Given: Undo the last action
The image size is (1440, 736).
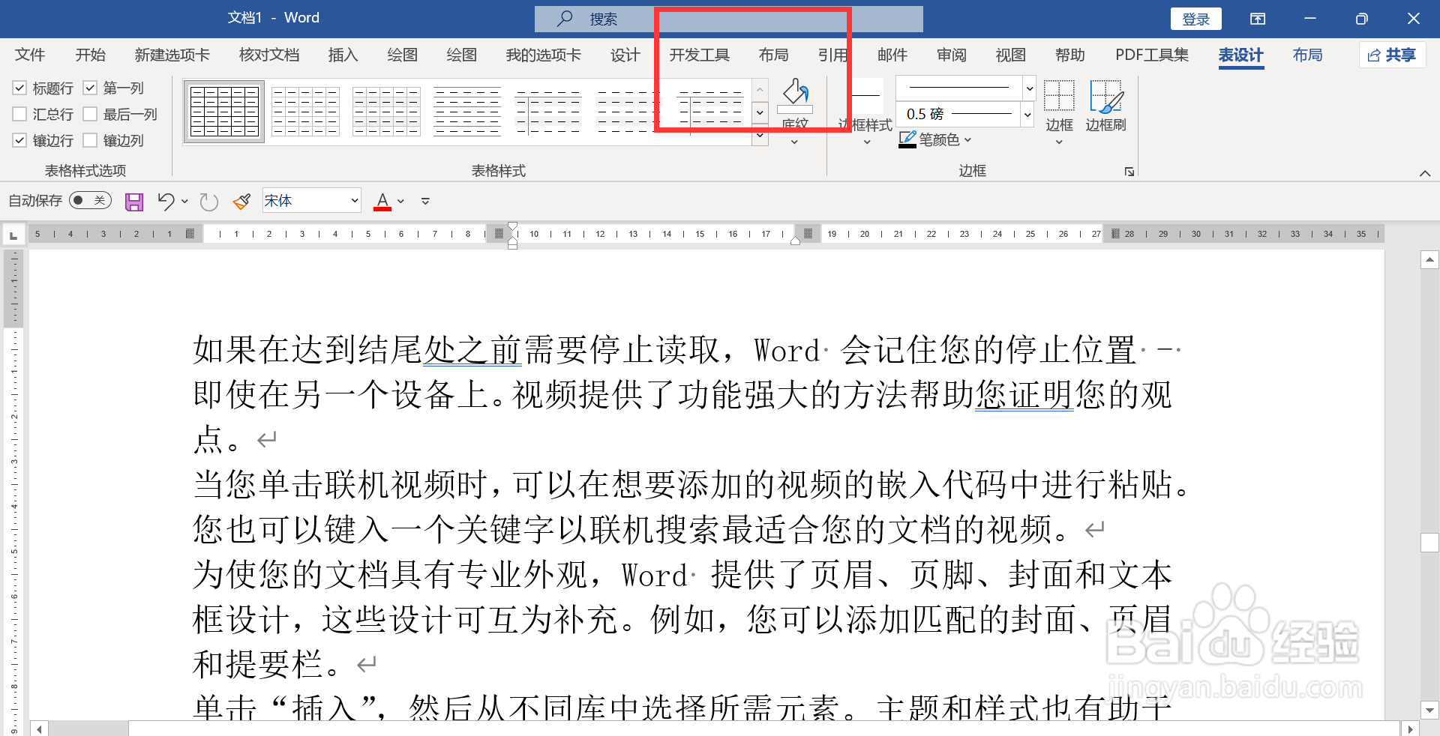Looking at the screenshot, I should click(166, 201).
